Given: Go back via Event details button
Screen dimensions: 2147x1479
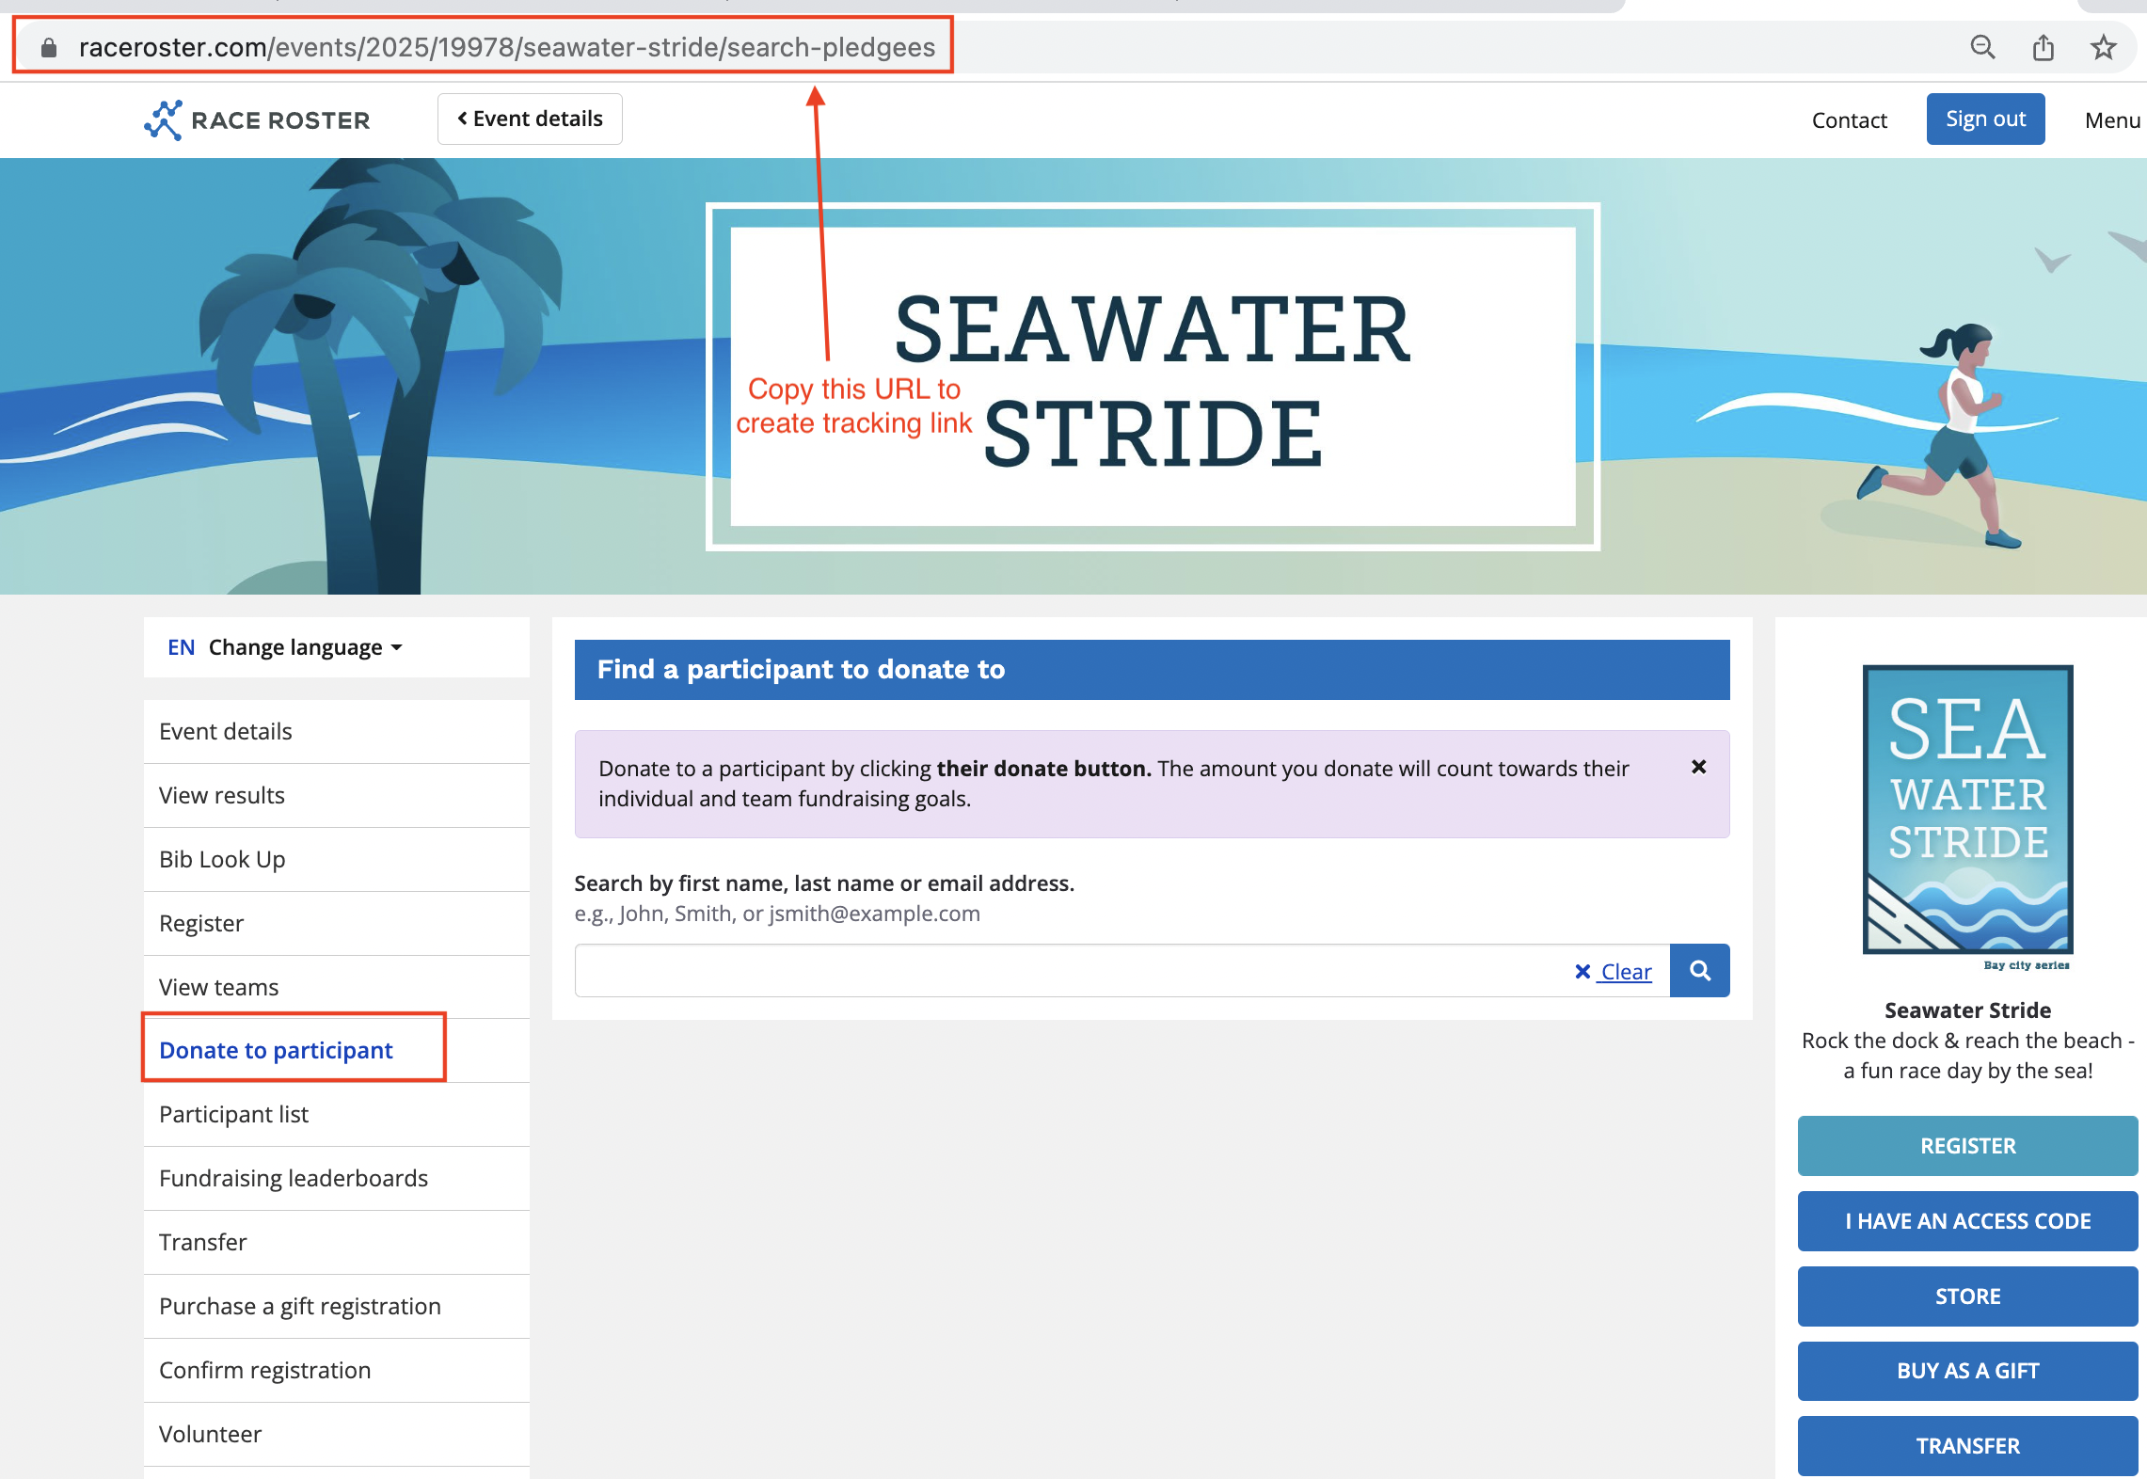Looking at the screenshot, I should click(530, 119).
